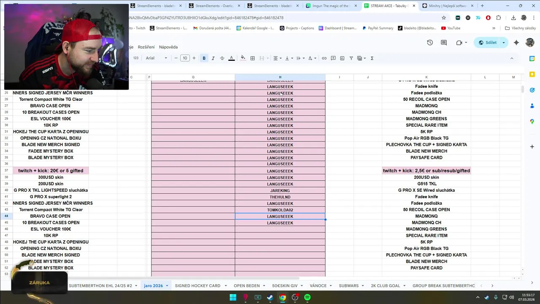The height and width of the screenshot is (304, 540).
Task: Switch to the Imgur browser tab
Action: (332, 6)
